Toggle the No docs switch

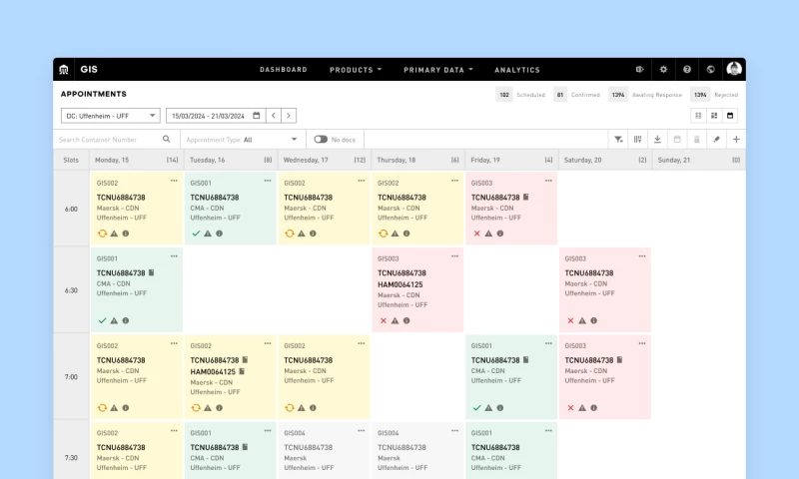point(321,139)
